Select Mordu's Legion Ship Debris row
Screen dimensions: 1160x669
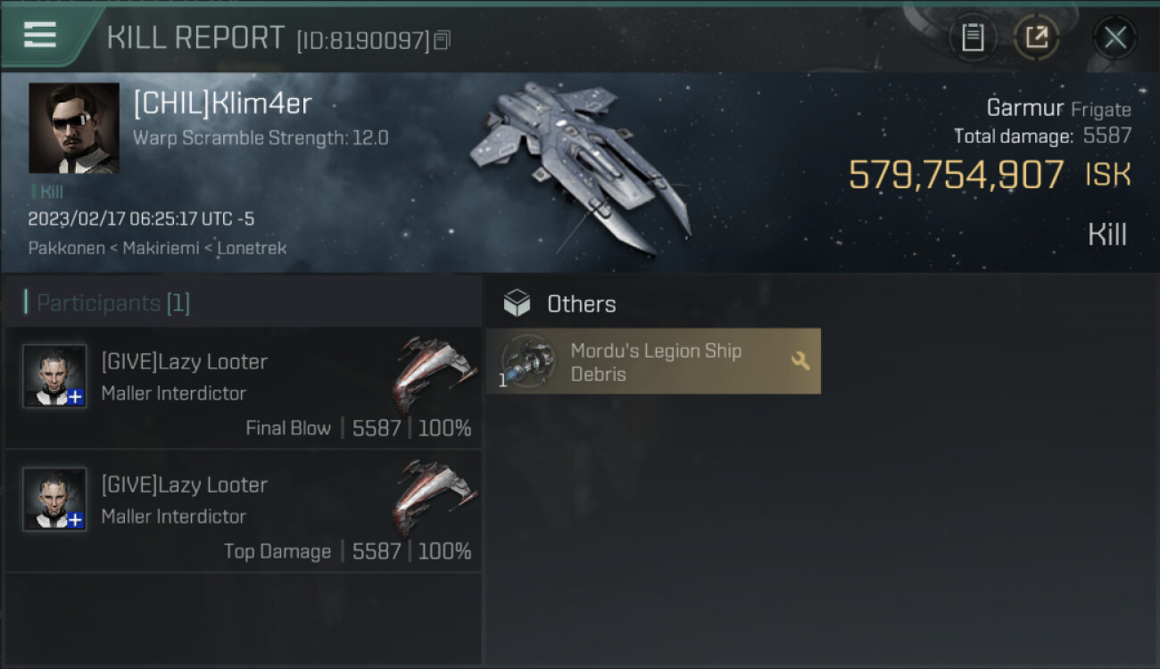point(653,361)
